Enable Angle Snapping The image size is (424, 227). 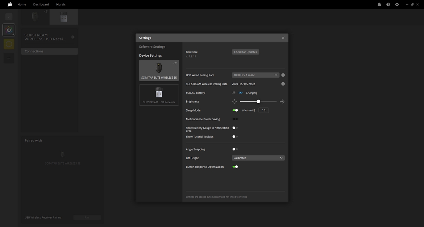[235, 149]
